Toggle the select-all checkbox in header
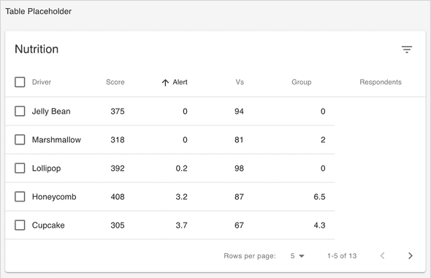The width and height of the screenshot is (431, 278). (x=20, y=82)
